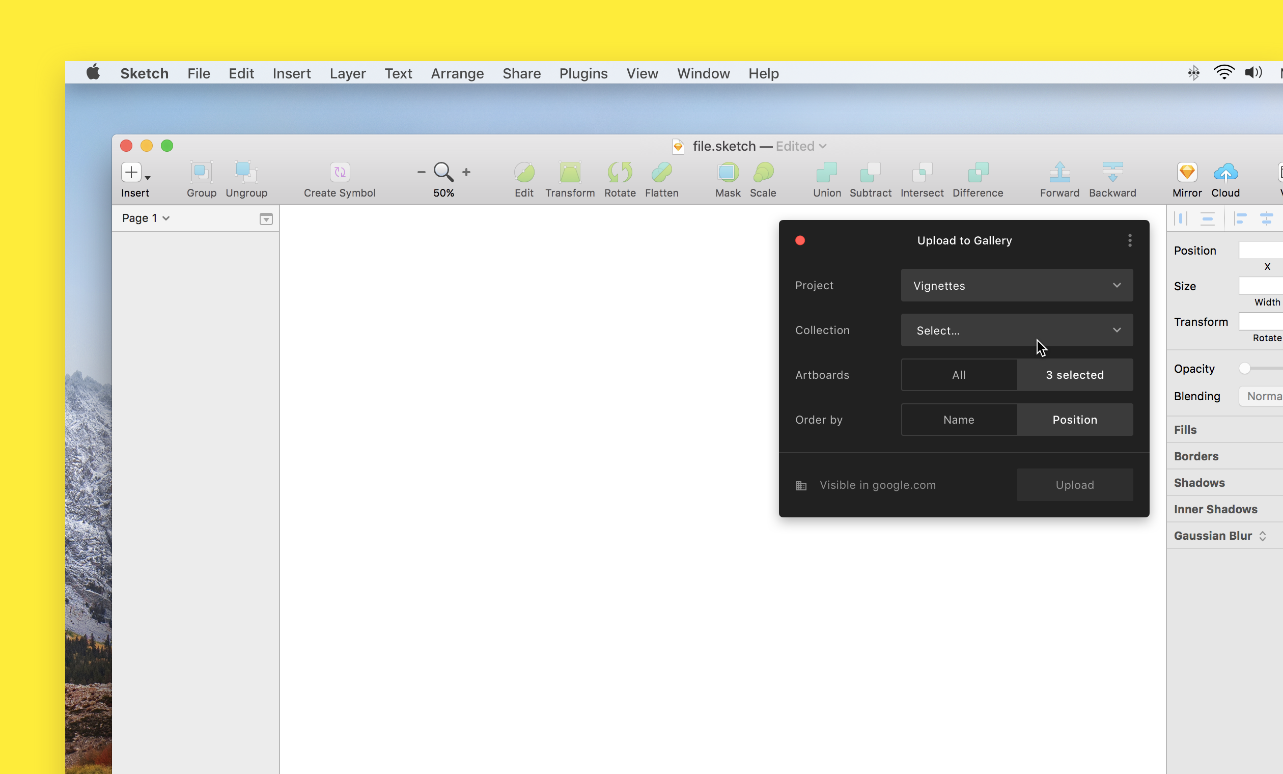Set Artboards to 3 selected
The width and height of the screenshot is (1283, 774).
(1075, 374)
